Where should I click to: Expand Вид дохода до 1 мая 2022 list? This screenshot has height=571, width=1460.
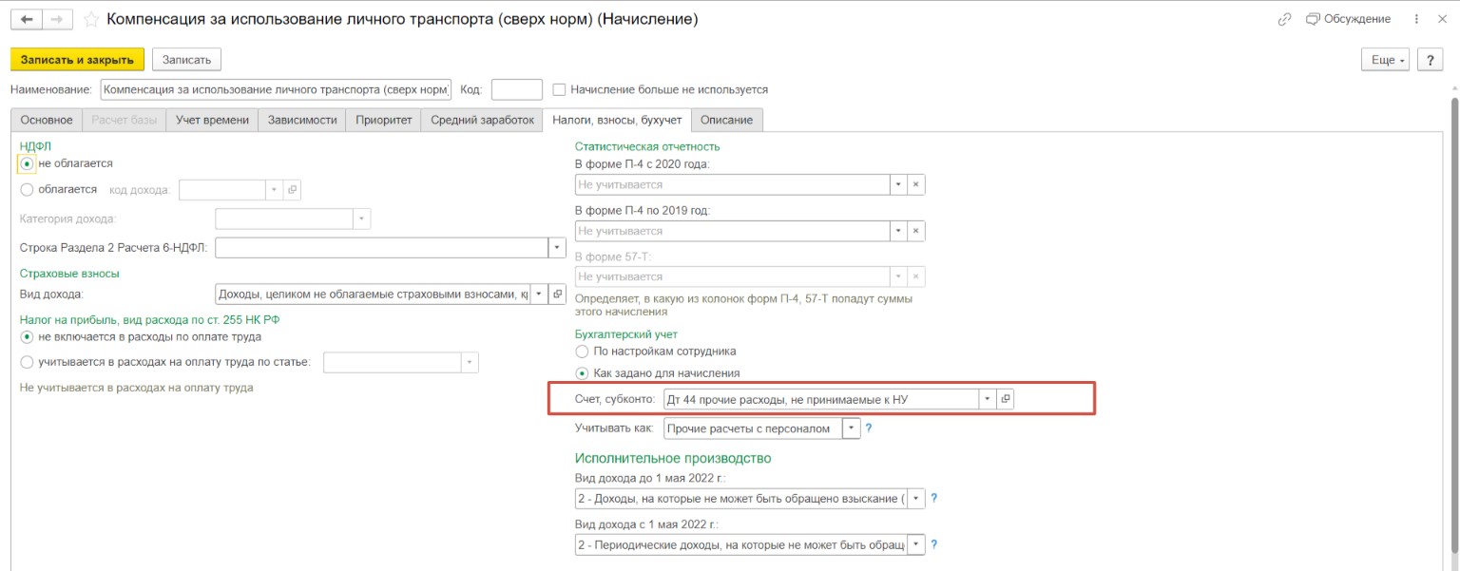[916, 499]
